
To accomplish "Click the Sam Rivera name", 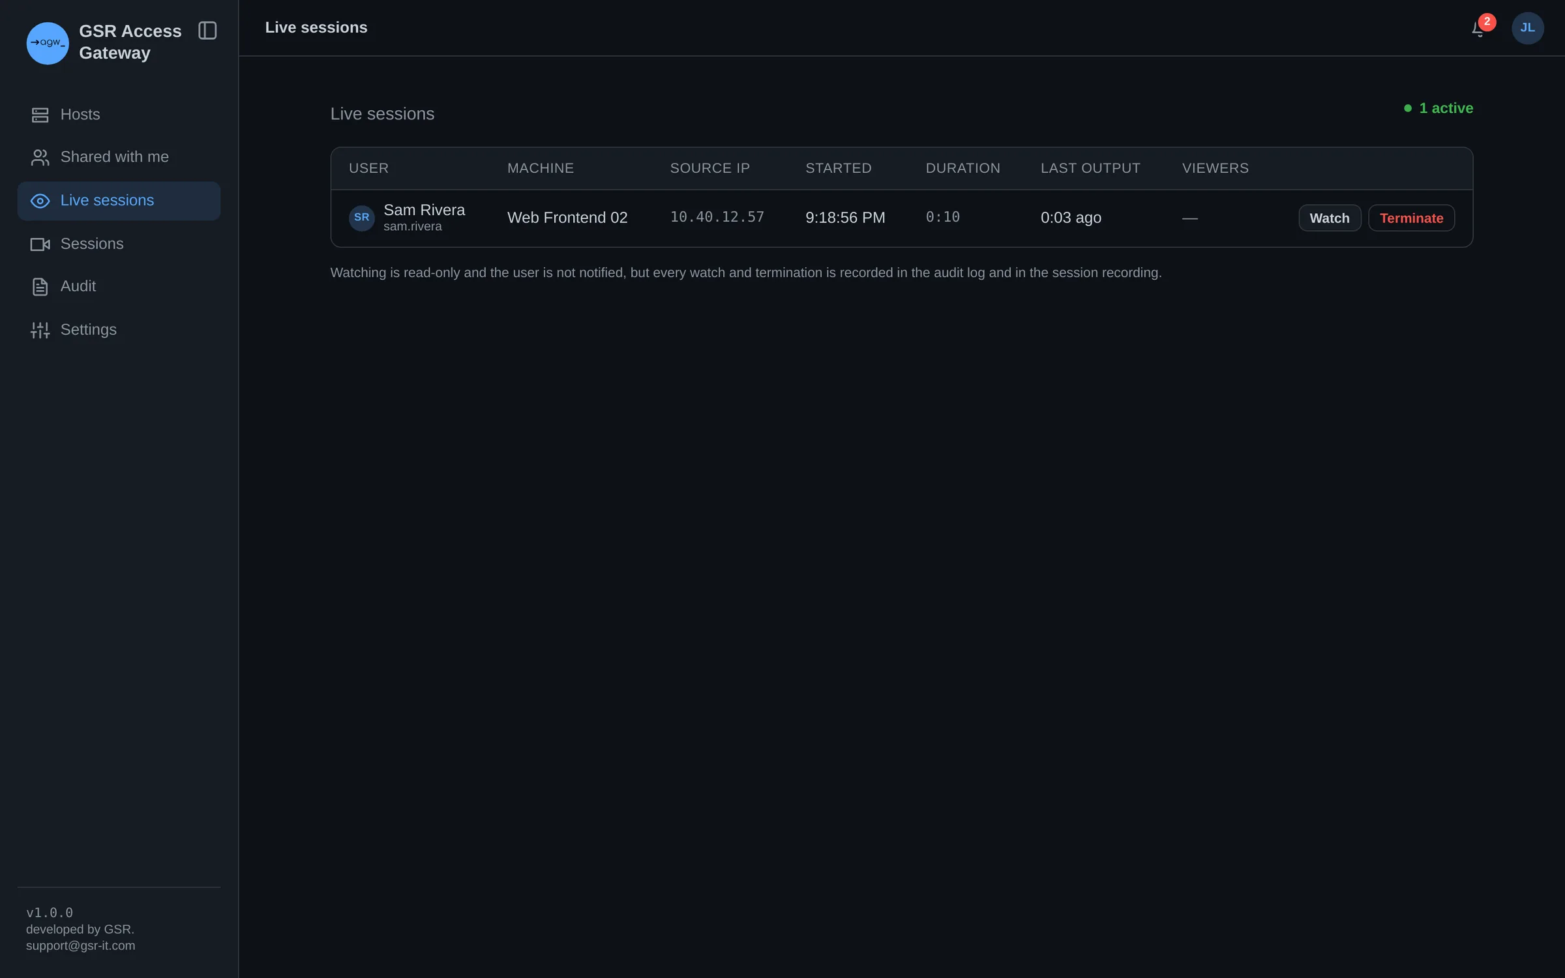I will tap(424, 210).
